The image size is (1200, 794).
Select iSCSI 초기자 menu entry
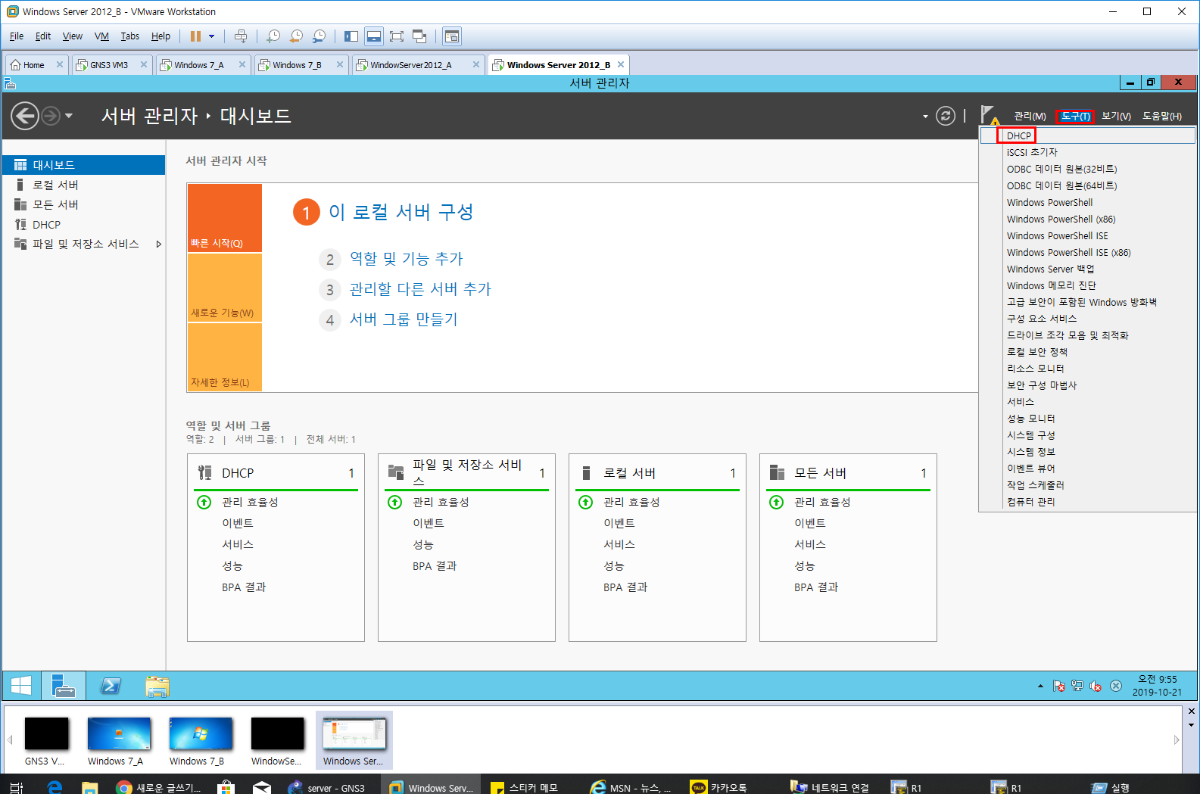pos(1087,152)
